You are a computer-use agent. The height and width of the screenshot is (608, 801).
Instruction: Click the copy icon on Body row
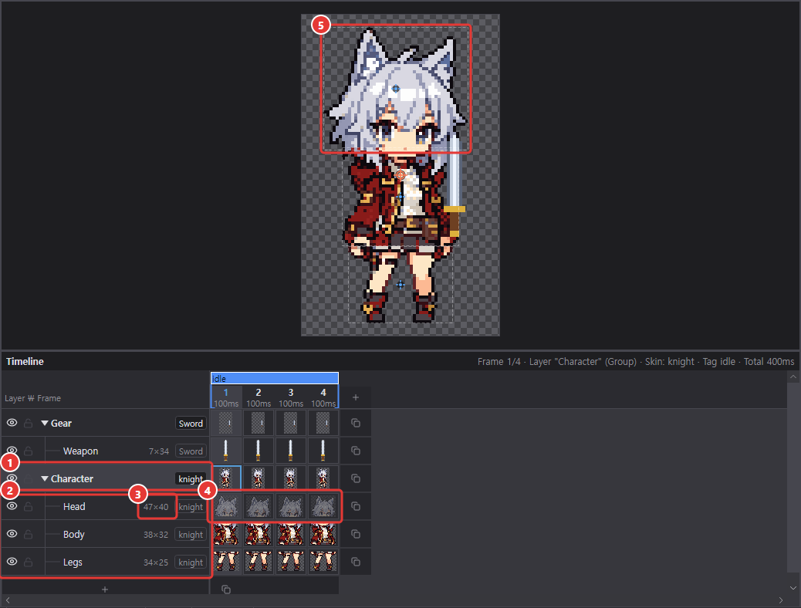coord(356,534)
